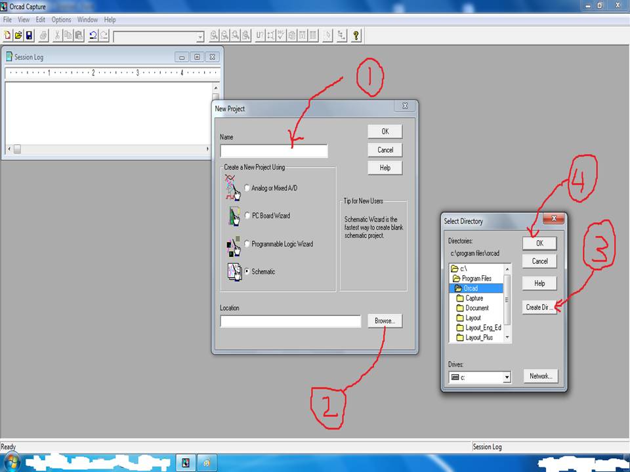
Task: Open the View menu
Action: (24, 20)
